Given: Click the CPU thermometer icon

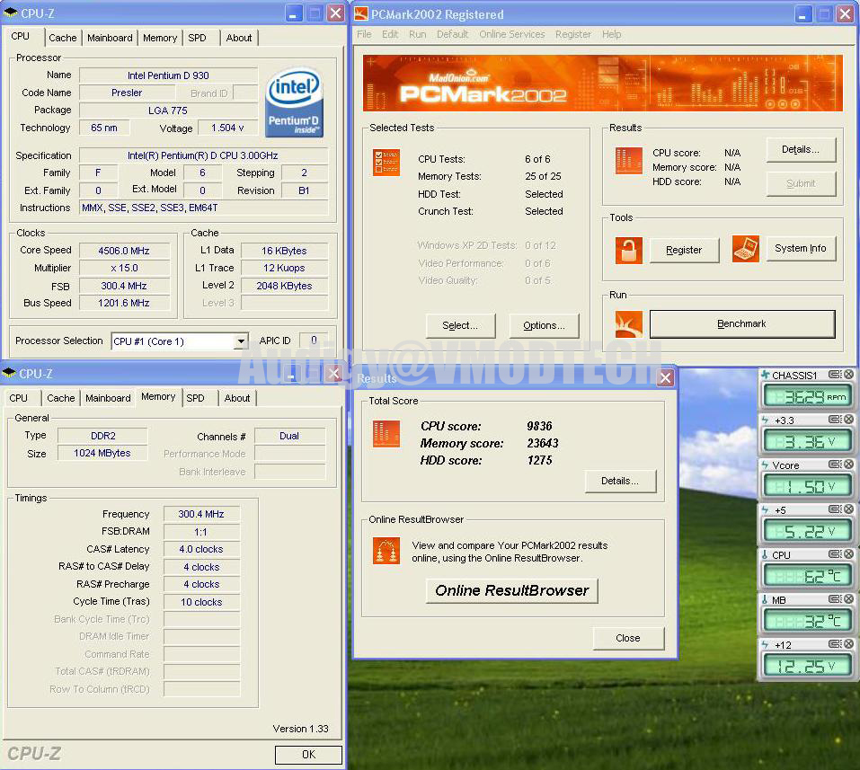Looking at the screenshot, I should 765,555.
